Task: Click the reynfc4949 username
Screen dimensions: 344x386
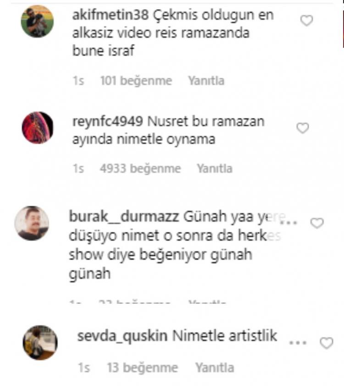Action: point(107,122)
